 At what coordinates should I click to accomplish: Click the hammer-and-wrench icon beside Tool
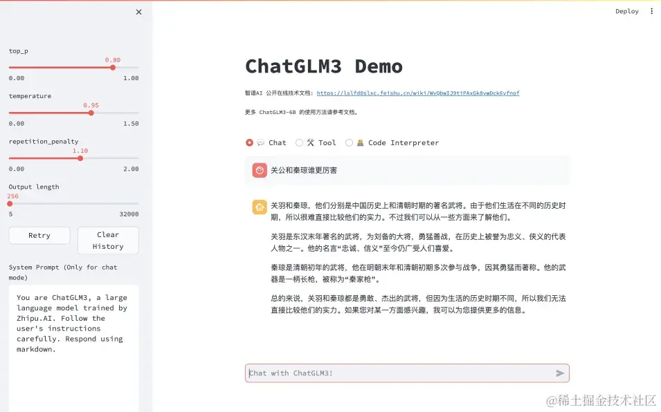click(309, 142)
